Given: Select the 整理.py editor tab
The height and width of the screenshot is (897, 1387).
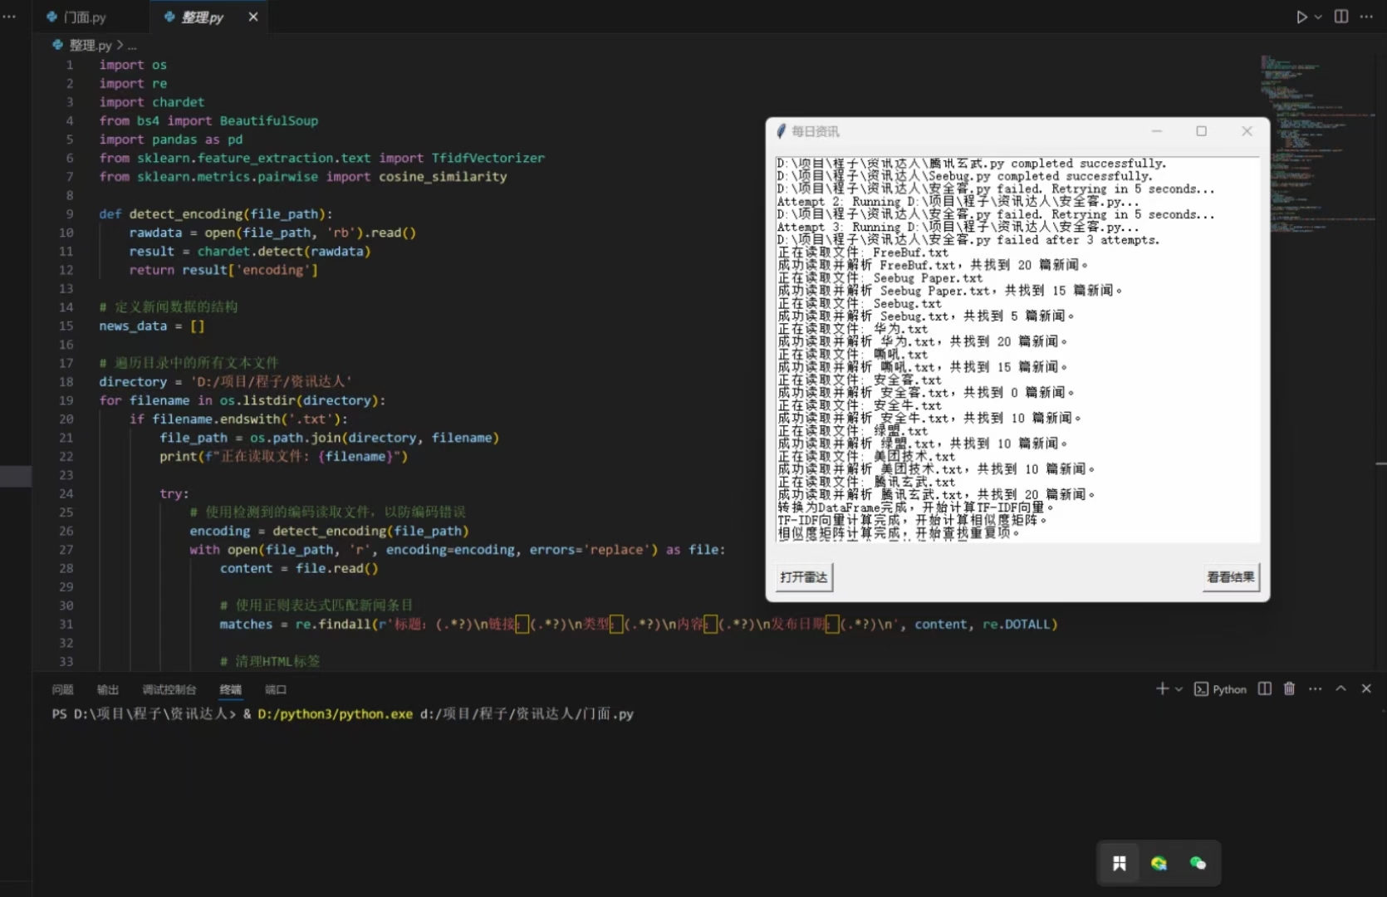Looking at the screenshot, I should pyautogui.click(x=203, y=17).
